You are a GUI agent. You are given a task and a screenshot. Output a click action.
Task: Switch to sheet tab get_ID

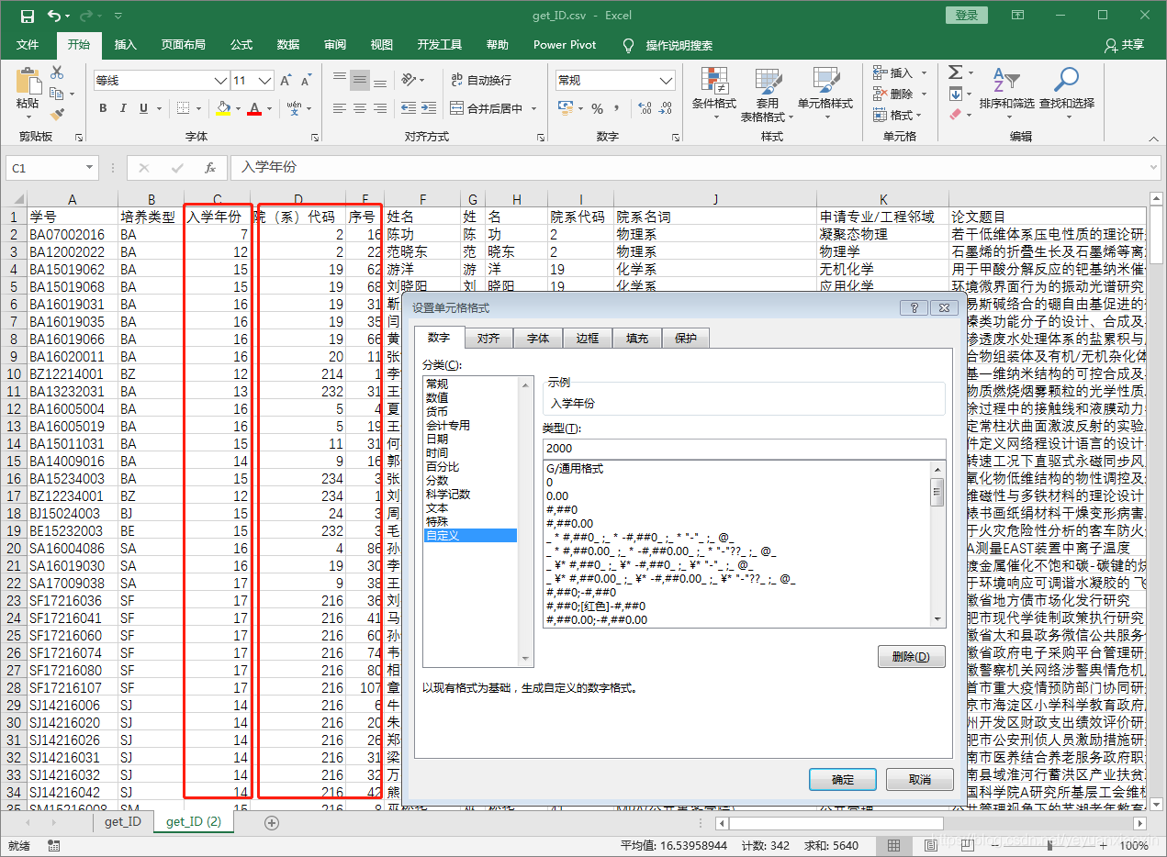[x=123, y=821]
